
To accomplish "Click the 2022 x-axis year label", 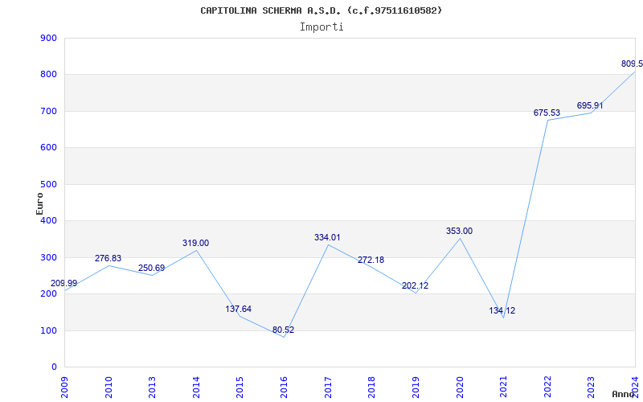I will 547,388.
